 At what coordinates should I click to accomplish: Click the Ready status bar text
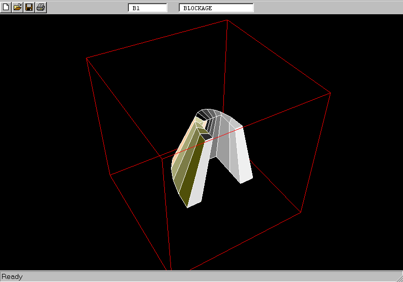pos(12,277)
